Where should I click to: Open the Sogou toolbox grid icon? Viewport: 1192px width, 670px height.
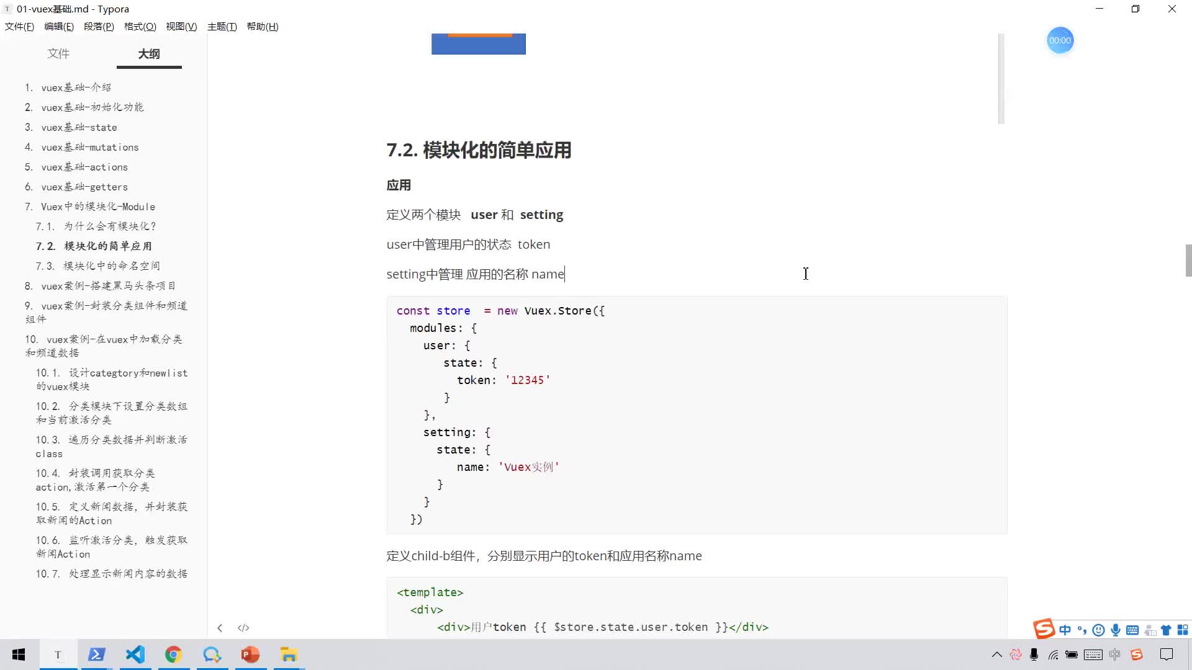tap(1183, 630)
